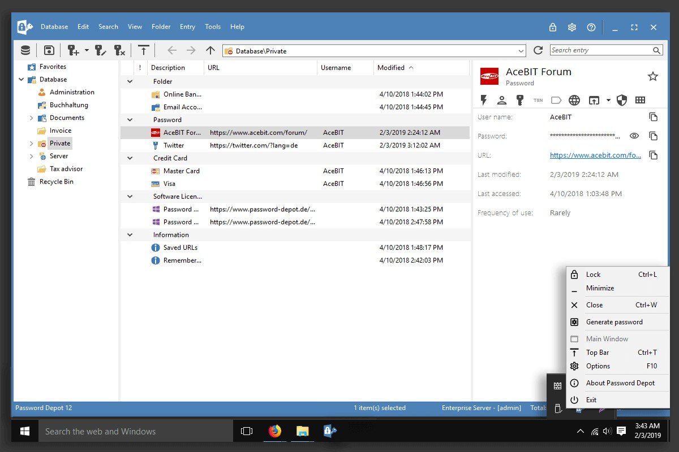This screenshot has width=679, height=452.
Task: Mark AceBIT Forum as favorite star
Action: (x=653, y=76)
